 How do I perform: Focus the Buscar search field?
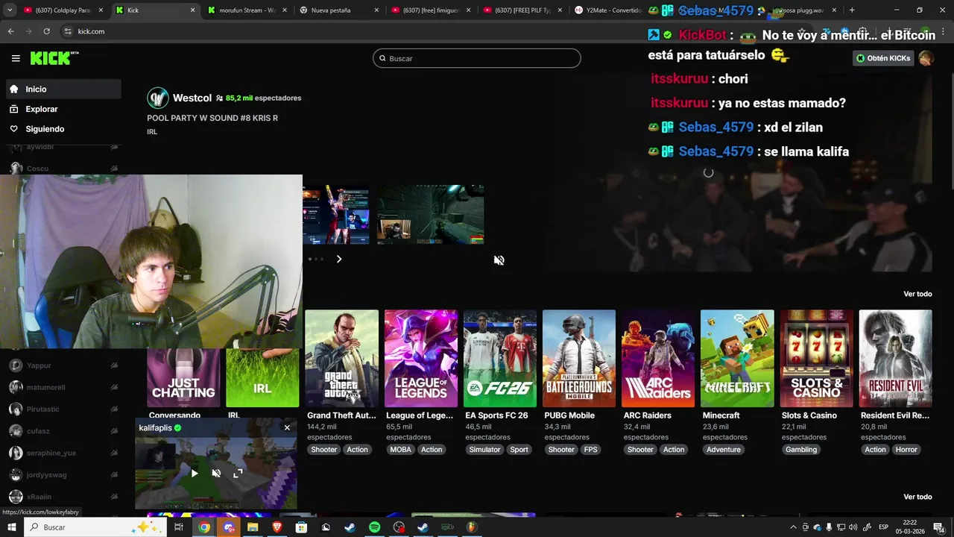pos(477,58)
